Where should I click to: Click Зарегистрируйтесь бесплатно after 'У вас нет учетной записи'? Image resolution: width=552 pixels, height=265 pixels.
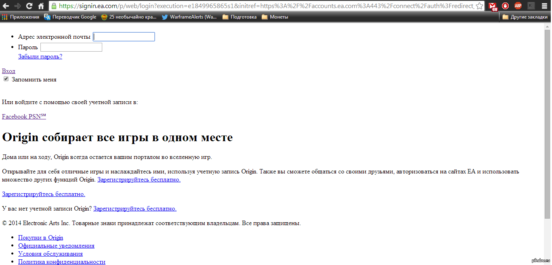[x=135, y=209]
